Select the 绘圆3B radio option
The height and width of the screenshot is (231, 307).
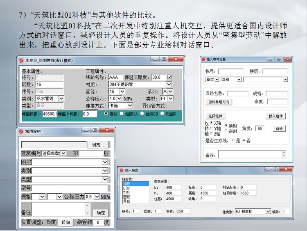click(x=142, y=113)
